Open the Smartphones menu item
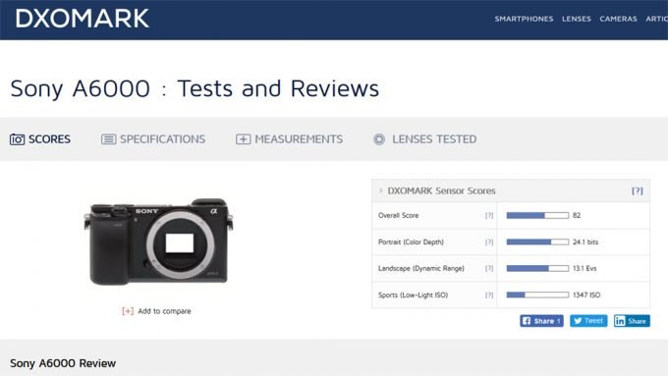This screenshot has height=376, width=668. click(524, 19)
